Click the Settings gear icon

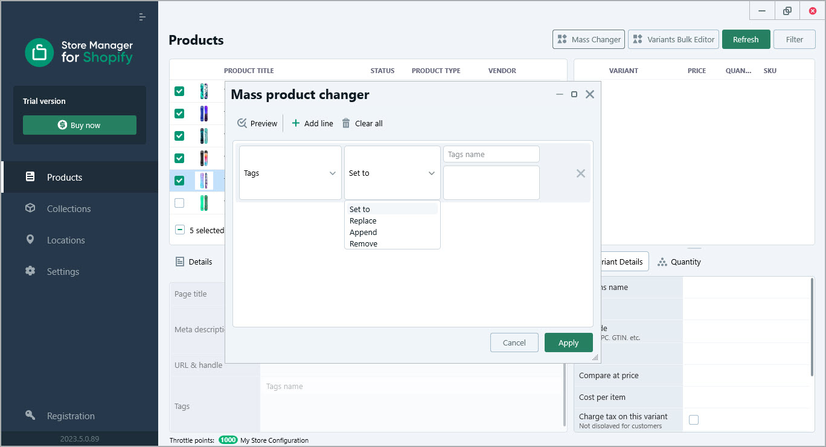(x=30, y=271)
